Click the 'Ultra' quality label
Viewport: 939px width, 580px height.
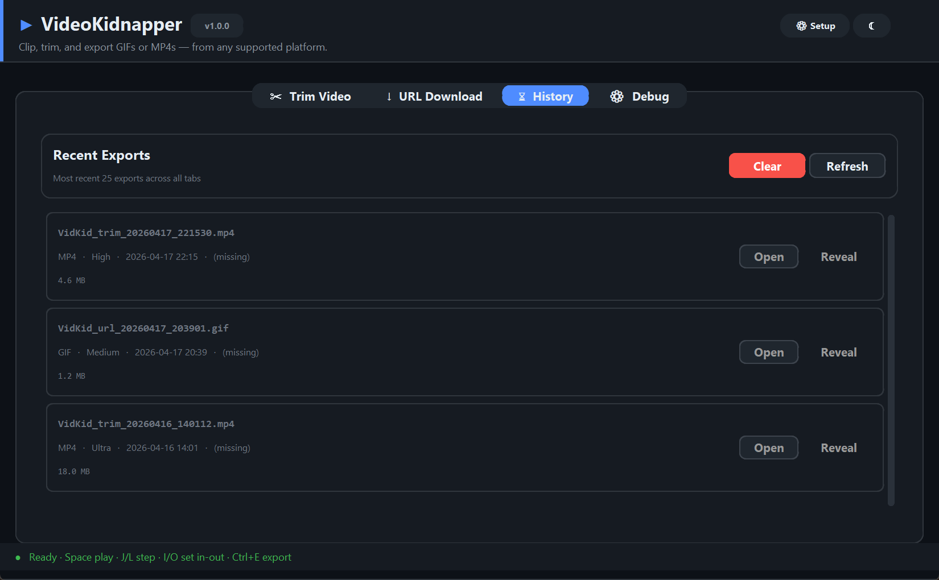pyautogui.click(x=101, y=448)
